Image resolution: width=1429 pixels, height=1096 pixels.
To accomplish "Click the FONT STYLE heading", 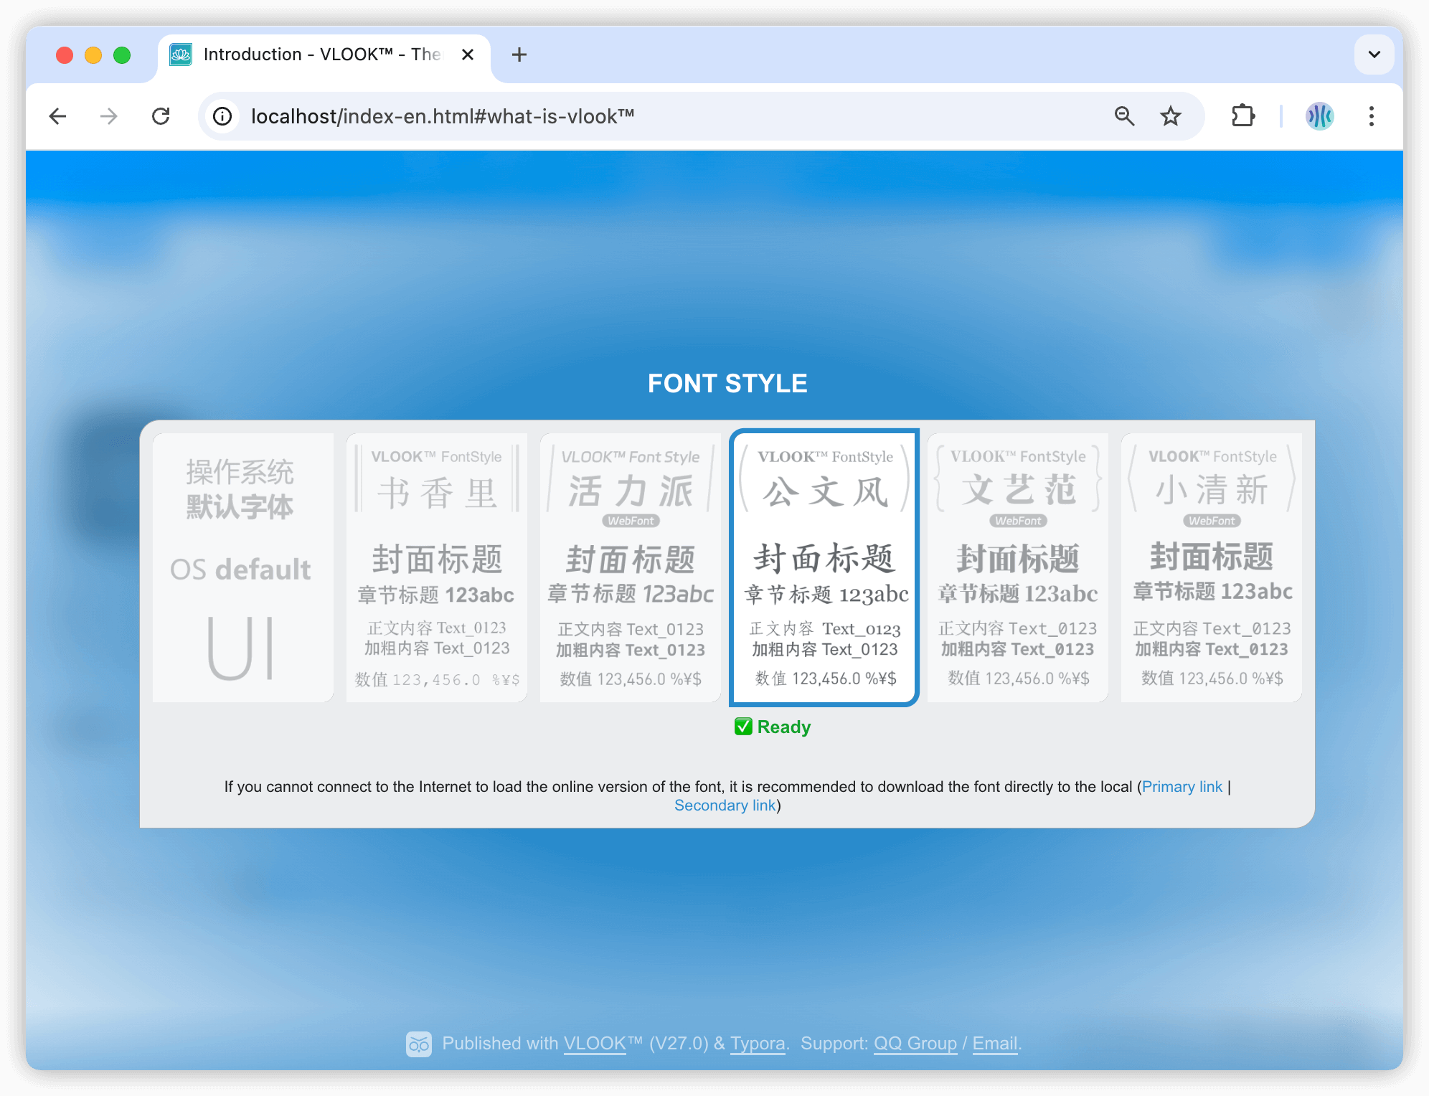I will point(727,384).
